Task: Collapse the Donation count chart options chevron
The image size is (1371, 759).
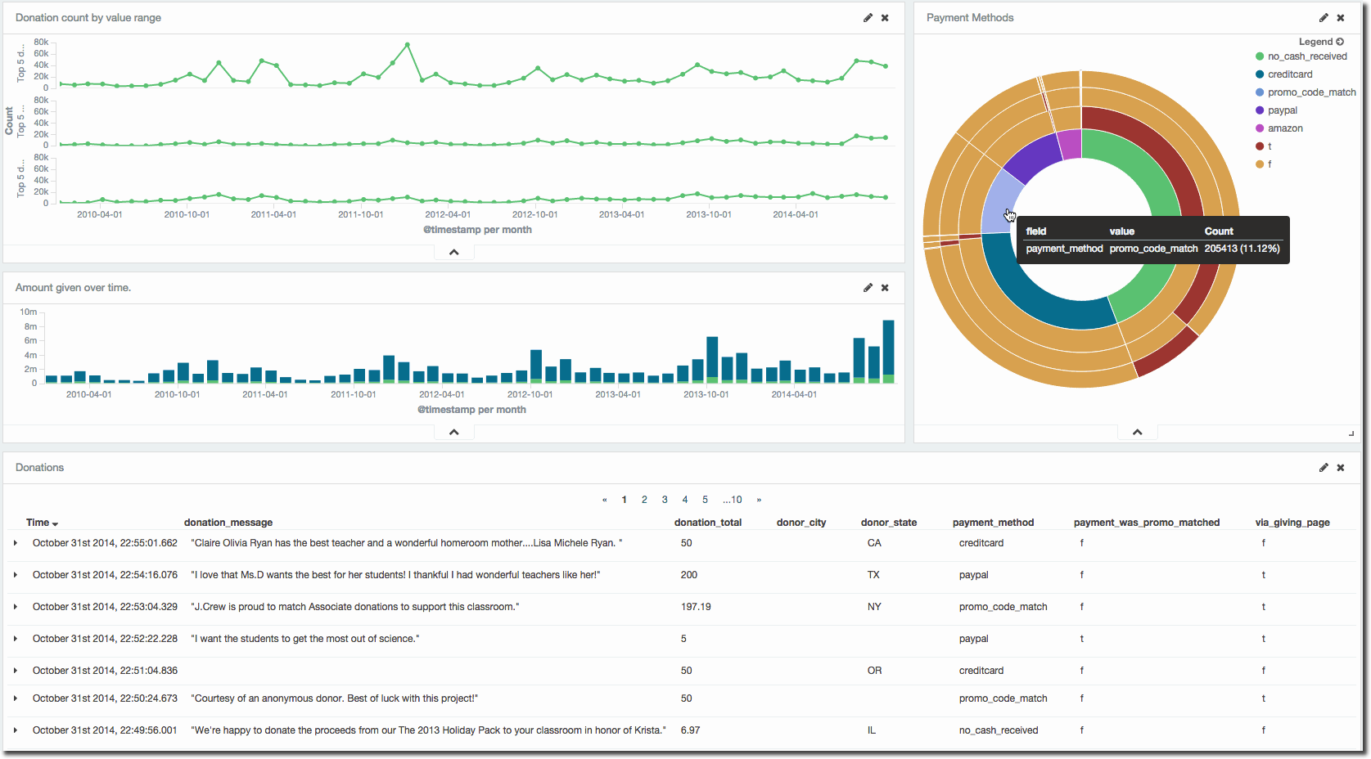Action: (453, 252)
